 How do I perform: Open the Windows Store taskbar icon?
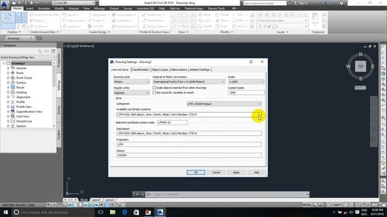136,212
